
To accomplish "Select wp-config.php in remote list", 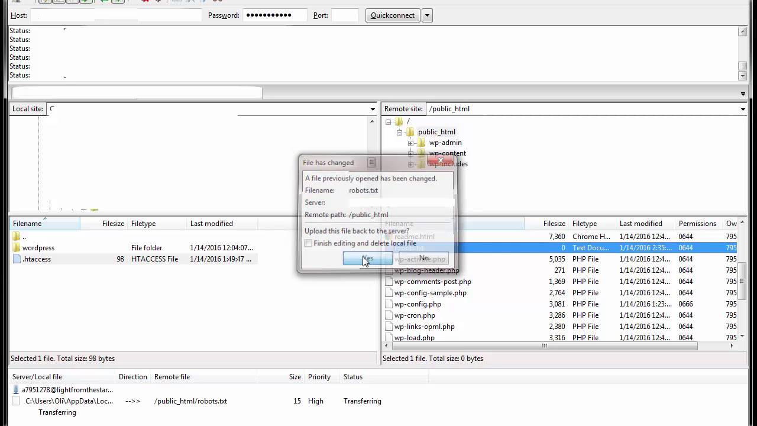I will click(418, 304).
